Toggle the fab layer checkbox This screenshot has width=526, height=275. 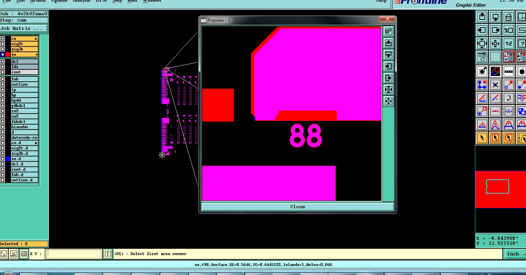coord(3,79)
